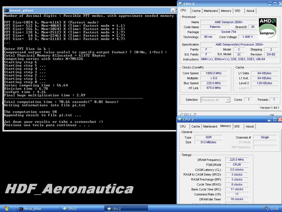Open the Windows Start button
282x212 pixels.
pos(7,209)
